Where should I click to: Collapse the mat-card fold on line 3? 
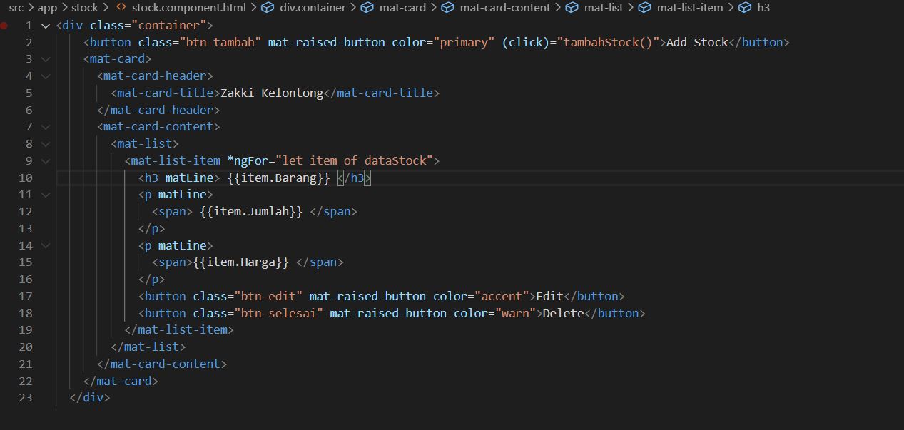point(46,59)
